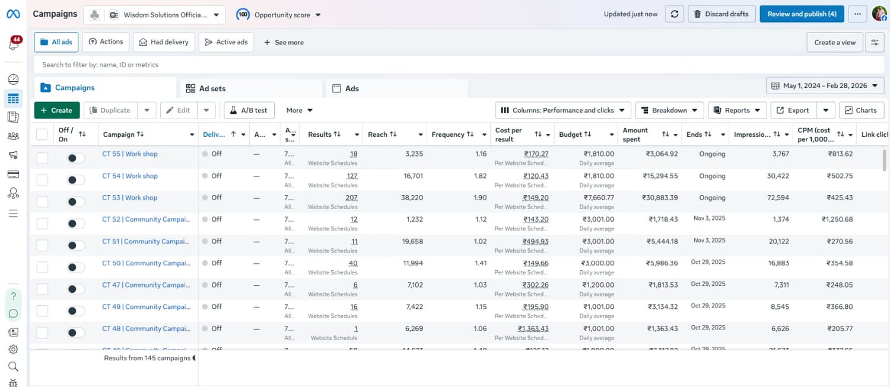890x387 pixels.
Task: Click the Meta logo icon
Action: [x=13, y=14]
